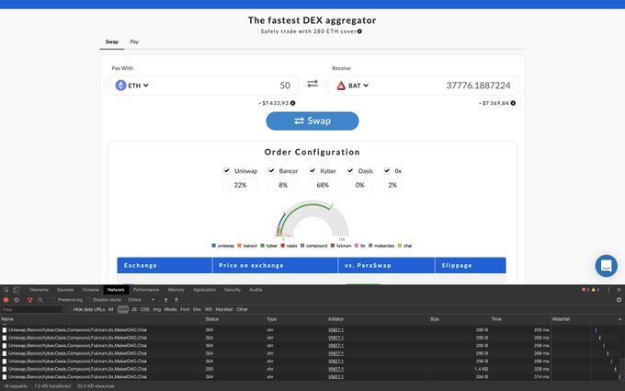Toggle the device toolbar icon in DevTools
This screenshot has width=625, height=391.
tap(16, 290)
